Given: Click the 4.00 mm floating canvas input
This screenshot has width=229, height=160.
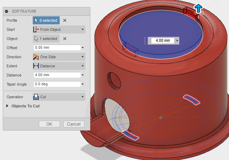Looking at the screenshot, I should 163,41.
